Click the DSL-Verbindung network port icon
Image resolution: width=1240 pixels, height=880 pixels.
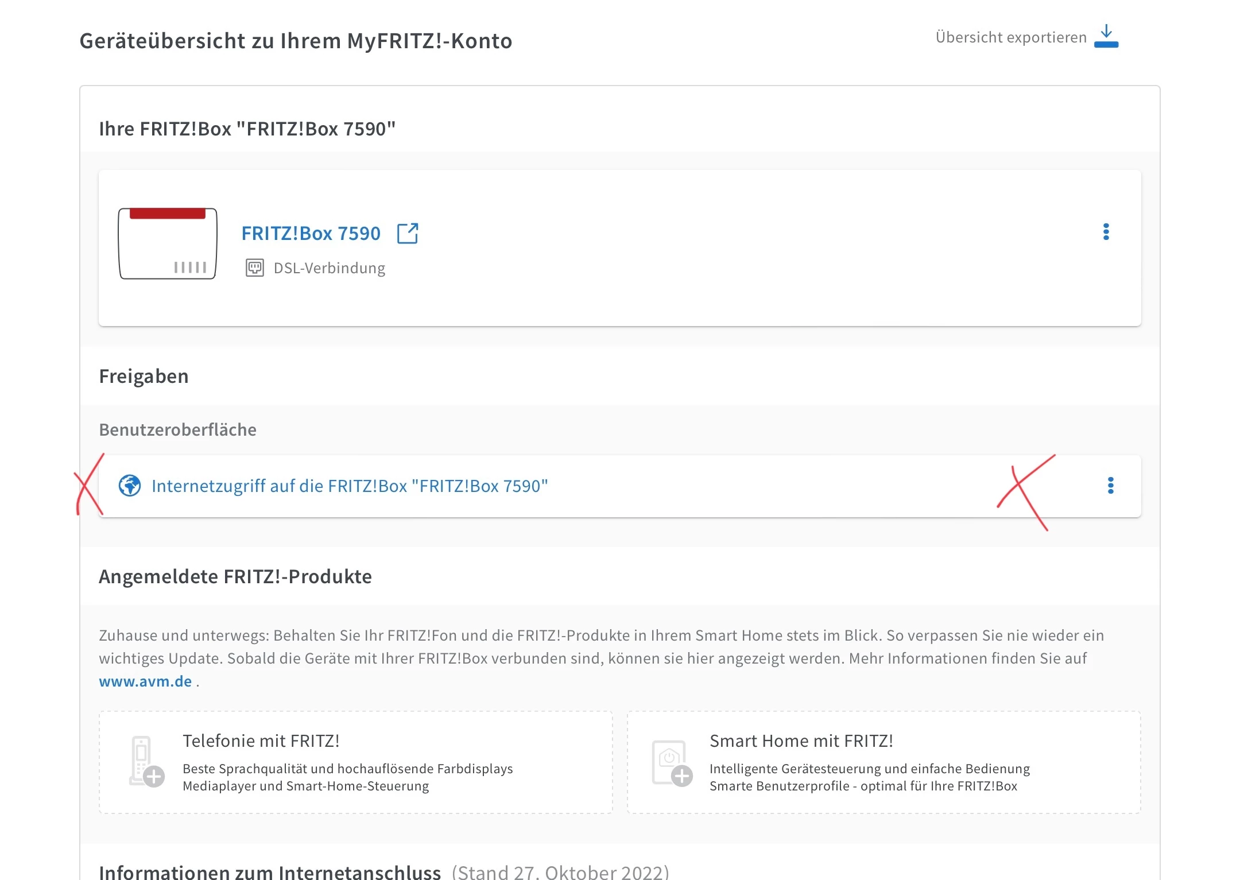click(255, 268)
